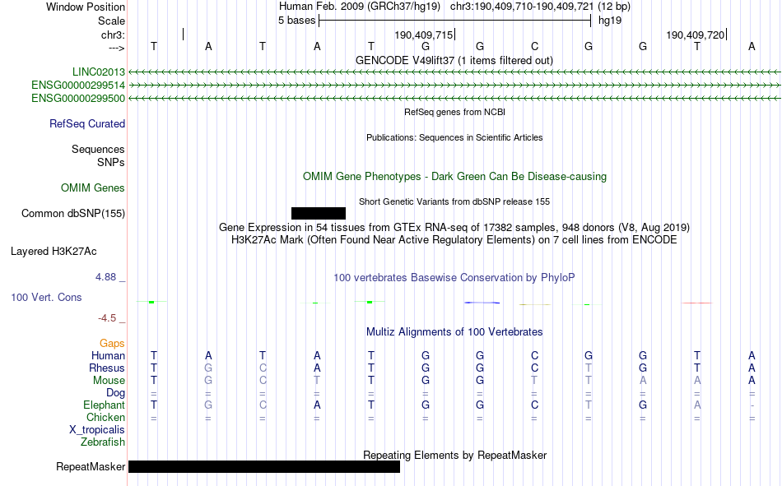
Task: Click the 5 bases scale bar
Action: pos(455,21)
